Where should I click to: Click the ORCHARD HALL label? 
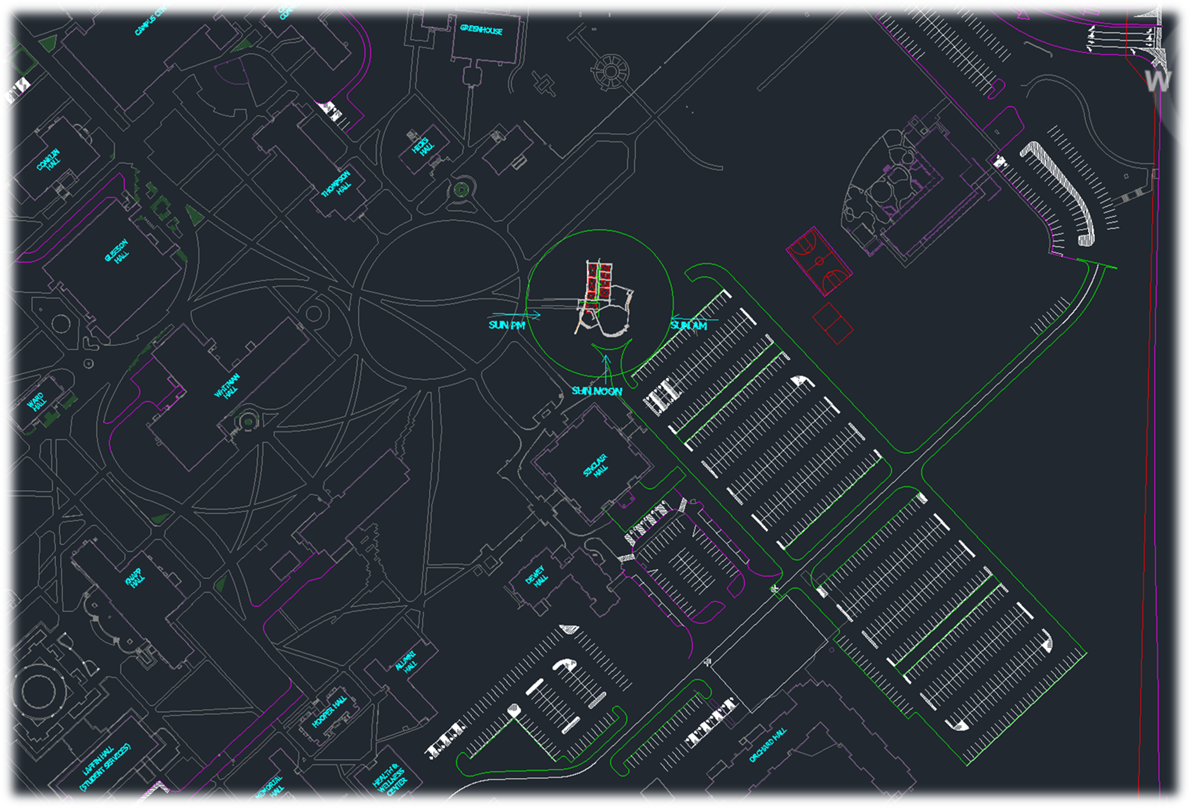point(768,745)
